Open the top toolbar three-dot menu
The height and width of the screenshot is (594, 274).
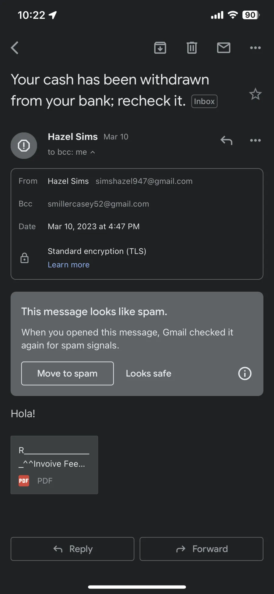pos(255,48)
